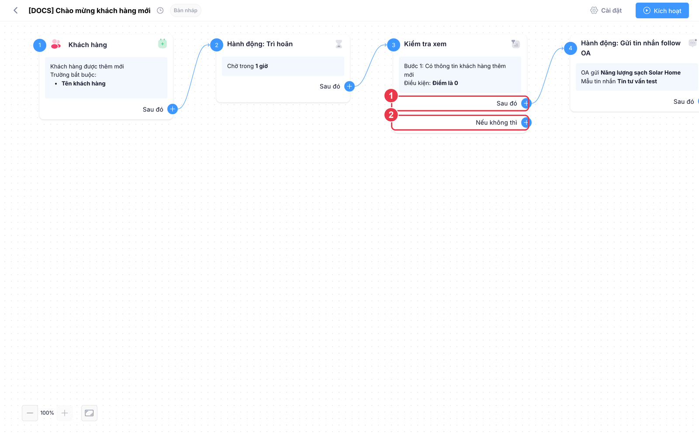Image resolution: width=699 pixels, height=436 pixels.
Task: Click the Nếu không thì label
Action: (496, 123)
